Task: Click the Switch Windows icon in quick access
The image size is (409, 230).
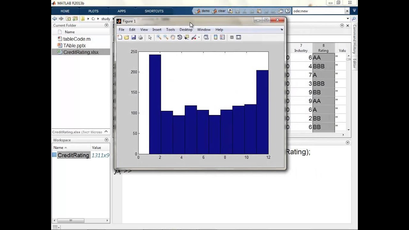Action: [x=281, y=11]
